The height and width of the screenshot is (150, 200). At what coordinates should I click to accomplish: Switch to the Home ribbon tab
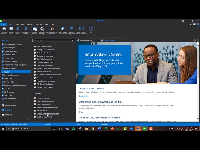point(11,24)
